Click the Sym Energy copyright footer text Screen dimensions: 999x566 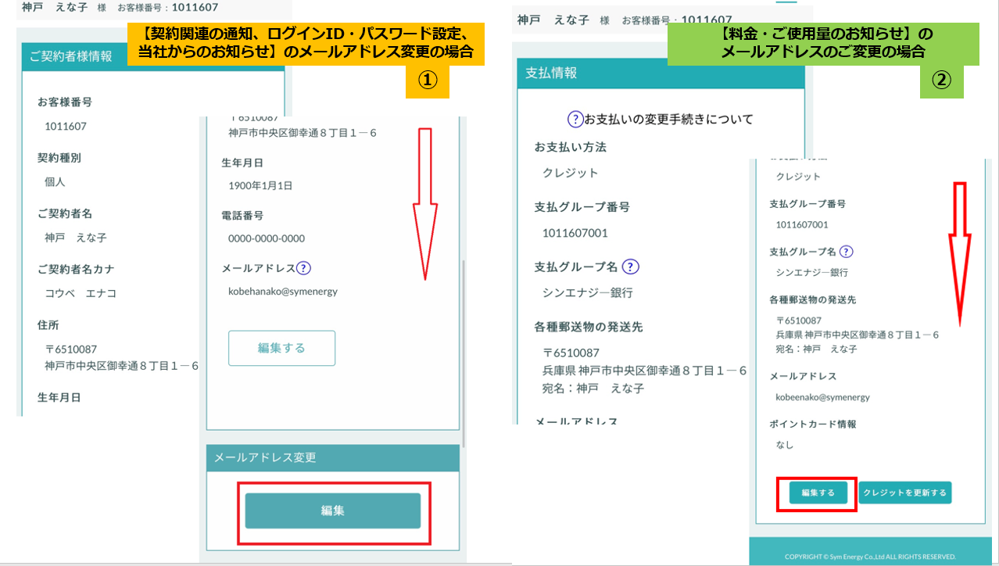click(x=870, y=557)
